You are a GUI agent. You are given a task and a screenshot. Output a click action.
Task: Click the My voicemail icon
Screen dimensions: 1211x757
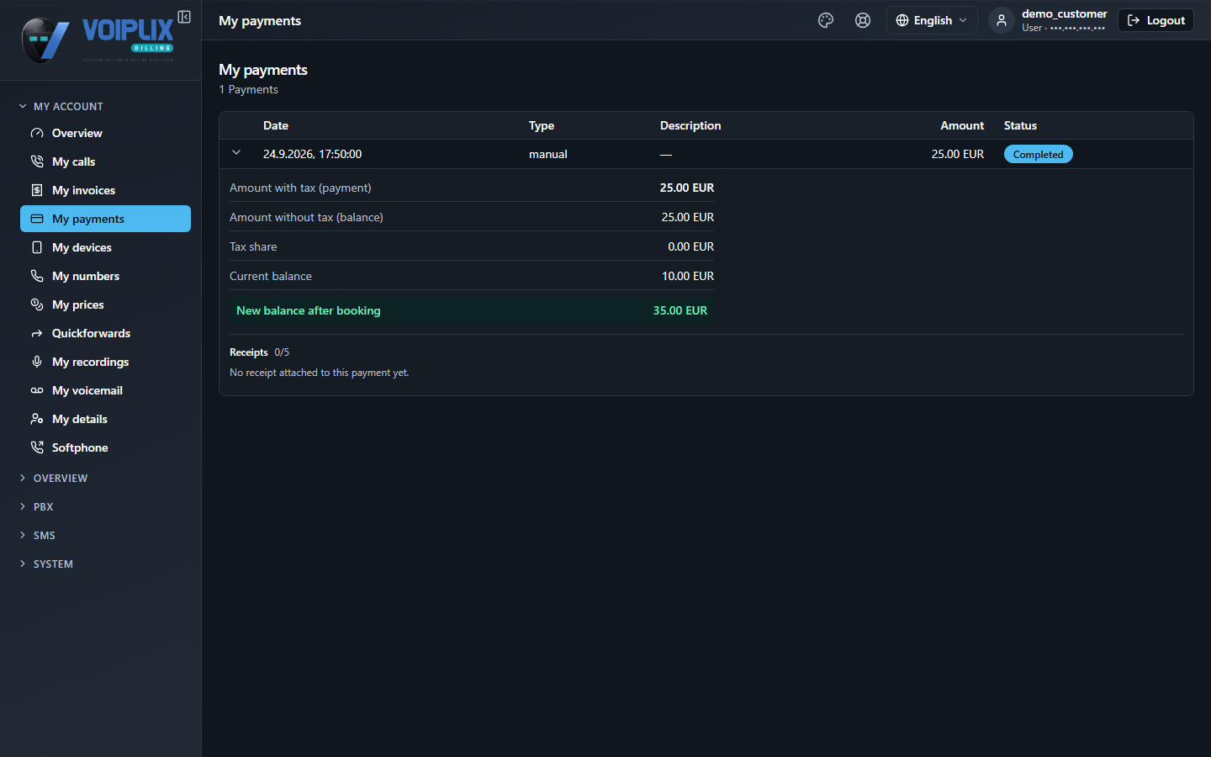tap(37, 390)
